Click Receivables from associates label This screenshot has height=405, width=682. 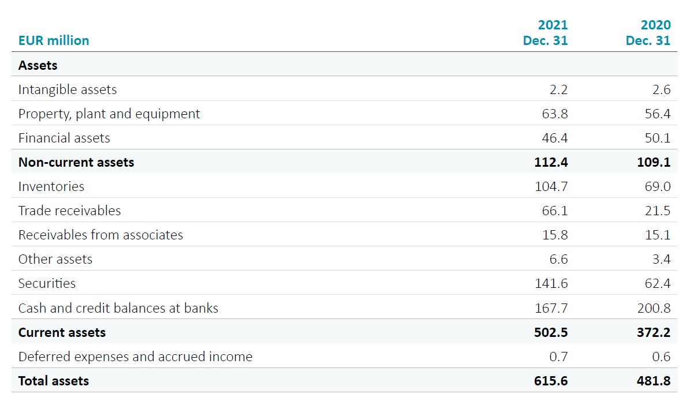tap(100, 235)
